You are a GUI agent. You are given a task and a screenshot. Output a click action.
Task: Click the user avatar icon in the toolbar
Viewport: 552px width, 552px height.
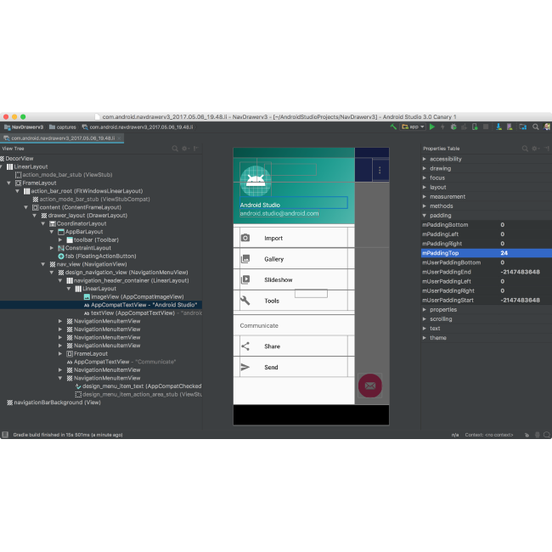pyautogui.click(x=547, y=127)
